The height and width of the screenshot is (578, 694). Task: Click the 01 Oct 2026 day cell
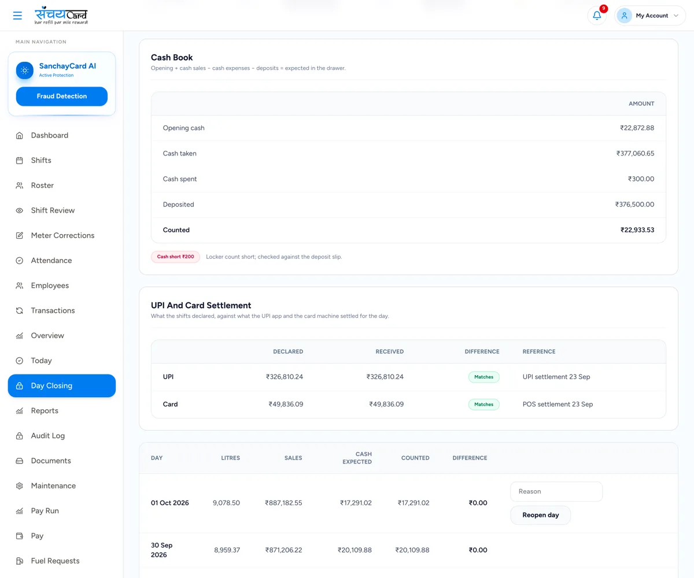[x=170, y=503]
